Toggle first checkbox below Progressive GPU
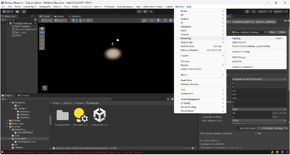Screen dimensions: 290x155 tap(233, 83)
